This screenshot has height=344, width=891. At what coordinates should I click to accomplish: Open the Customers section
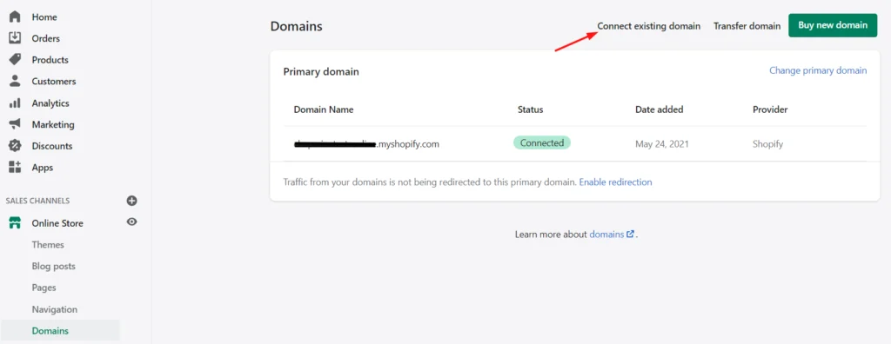(x=53, y=81)
